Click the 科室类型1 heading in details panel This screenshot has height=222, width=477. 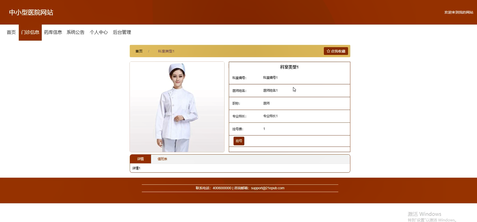coord(289,67)
